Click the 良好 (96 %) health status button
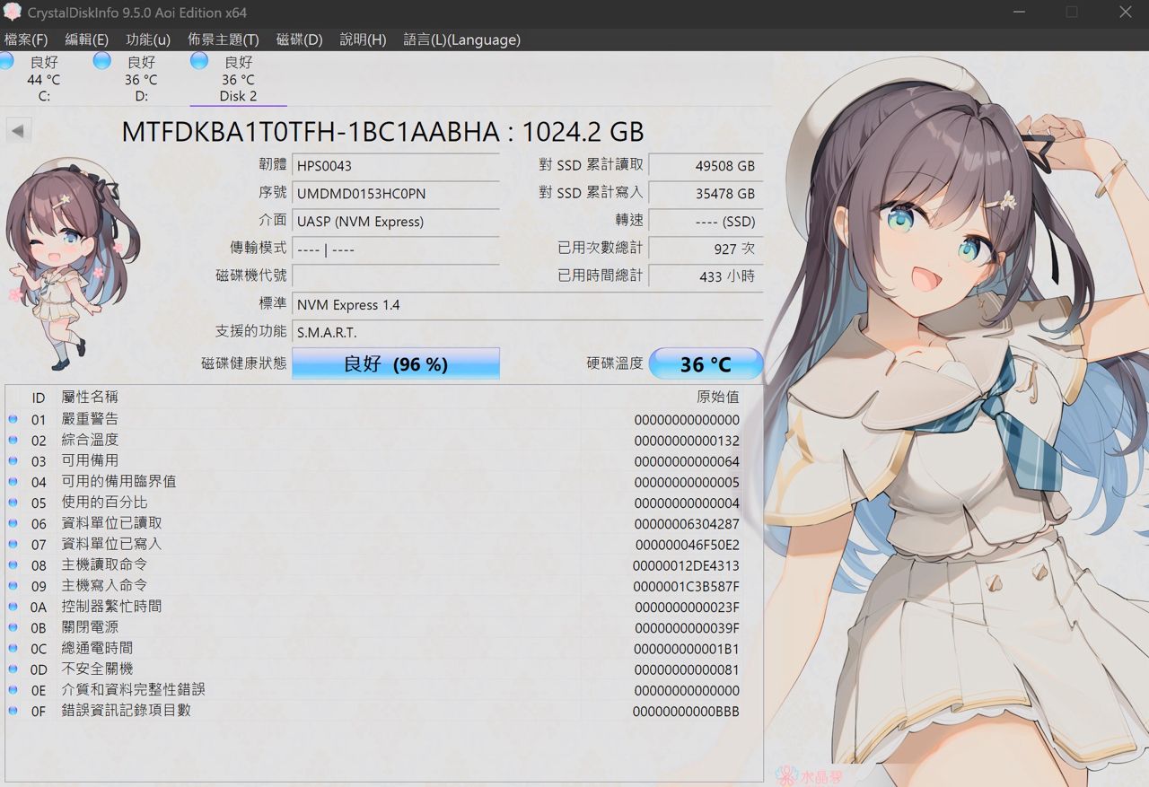 [395, 363]
